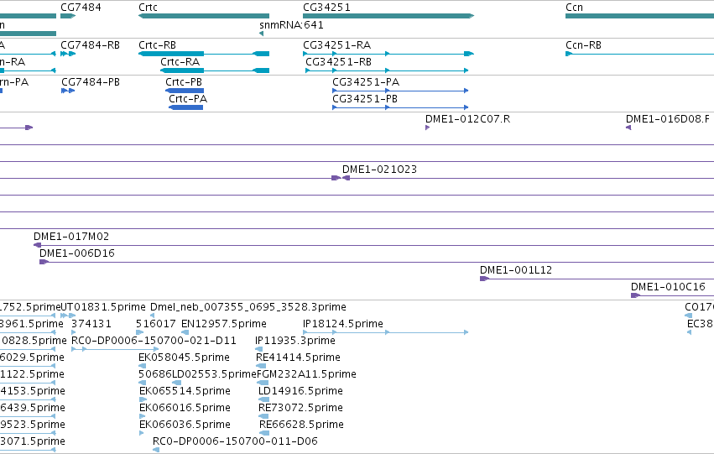Click the EK066016.5prime EST label
This screenshot has width=714, height=454.
pos(185,408)
